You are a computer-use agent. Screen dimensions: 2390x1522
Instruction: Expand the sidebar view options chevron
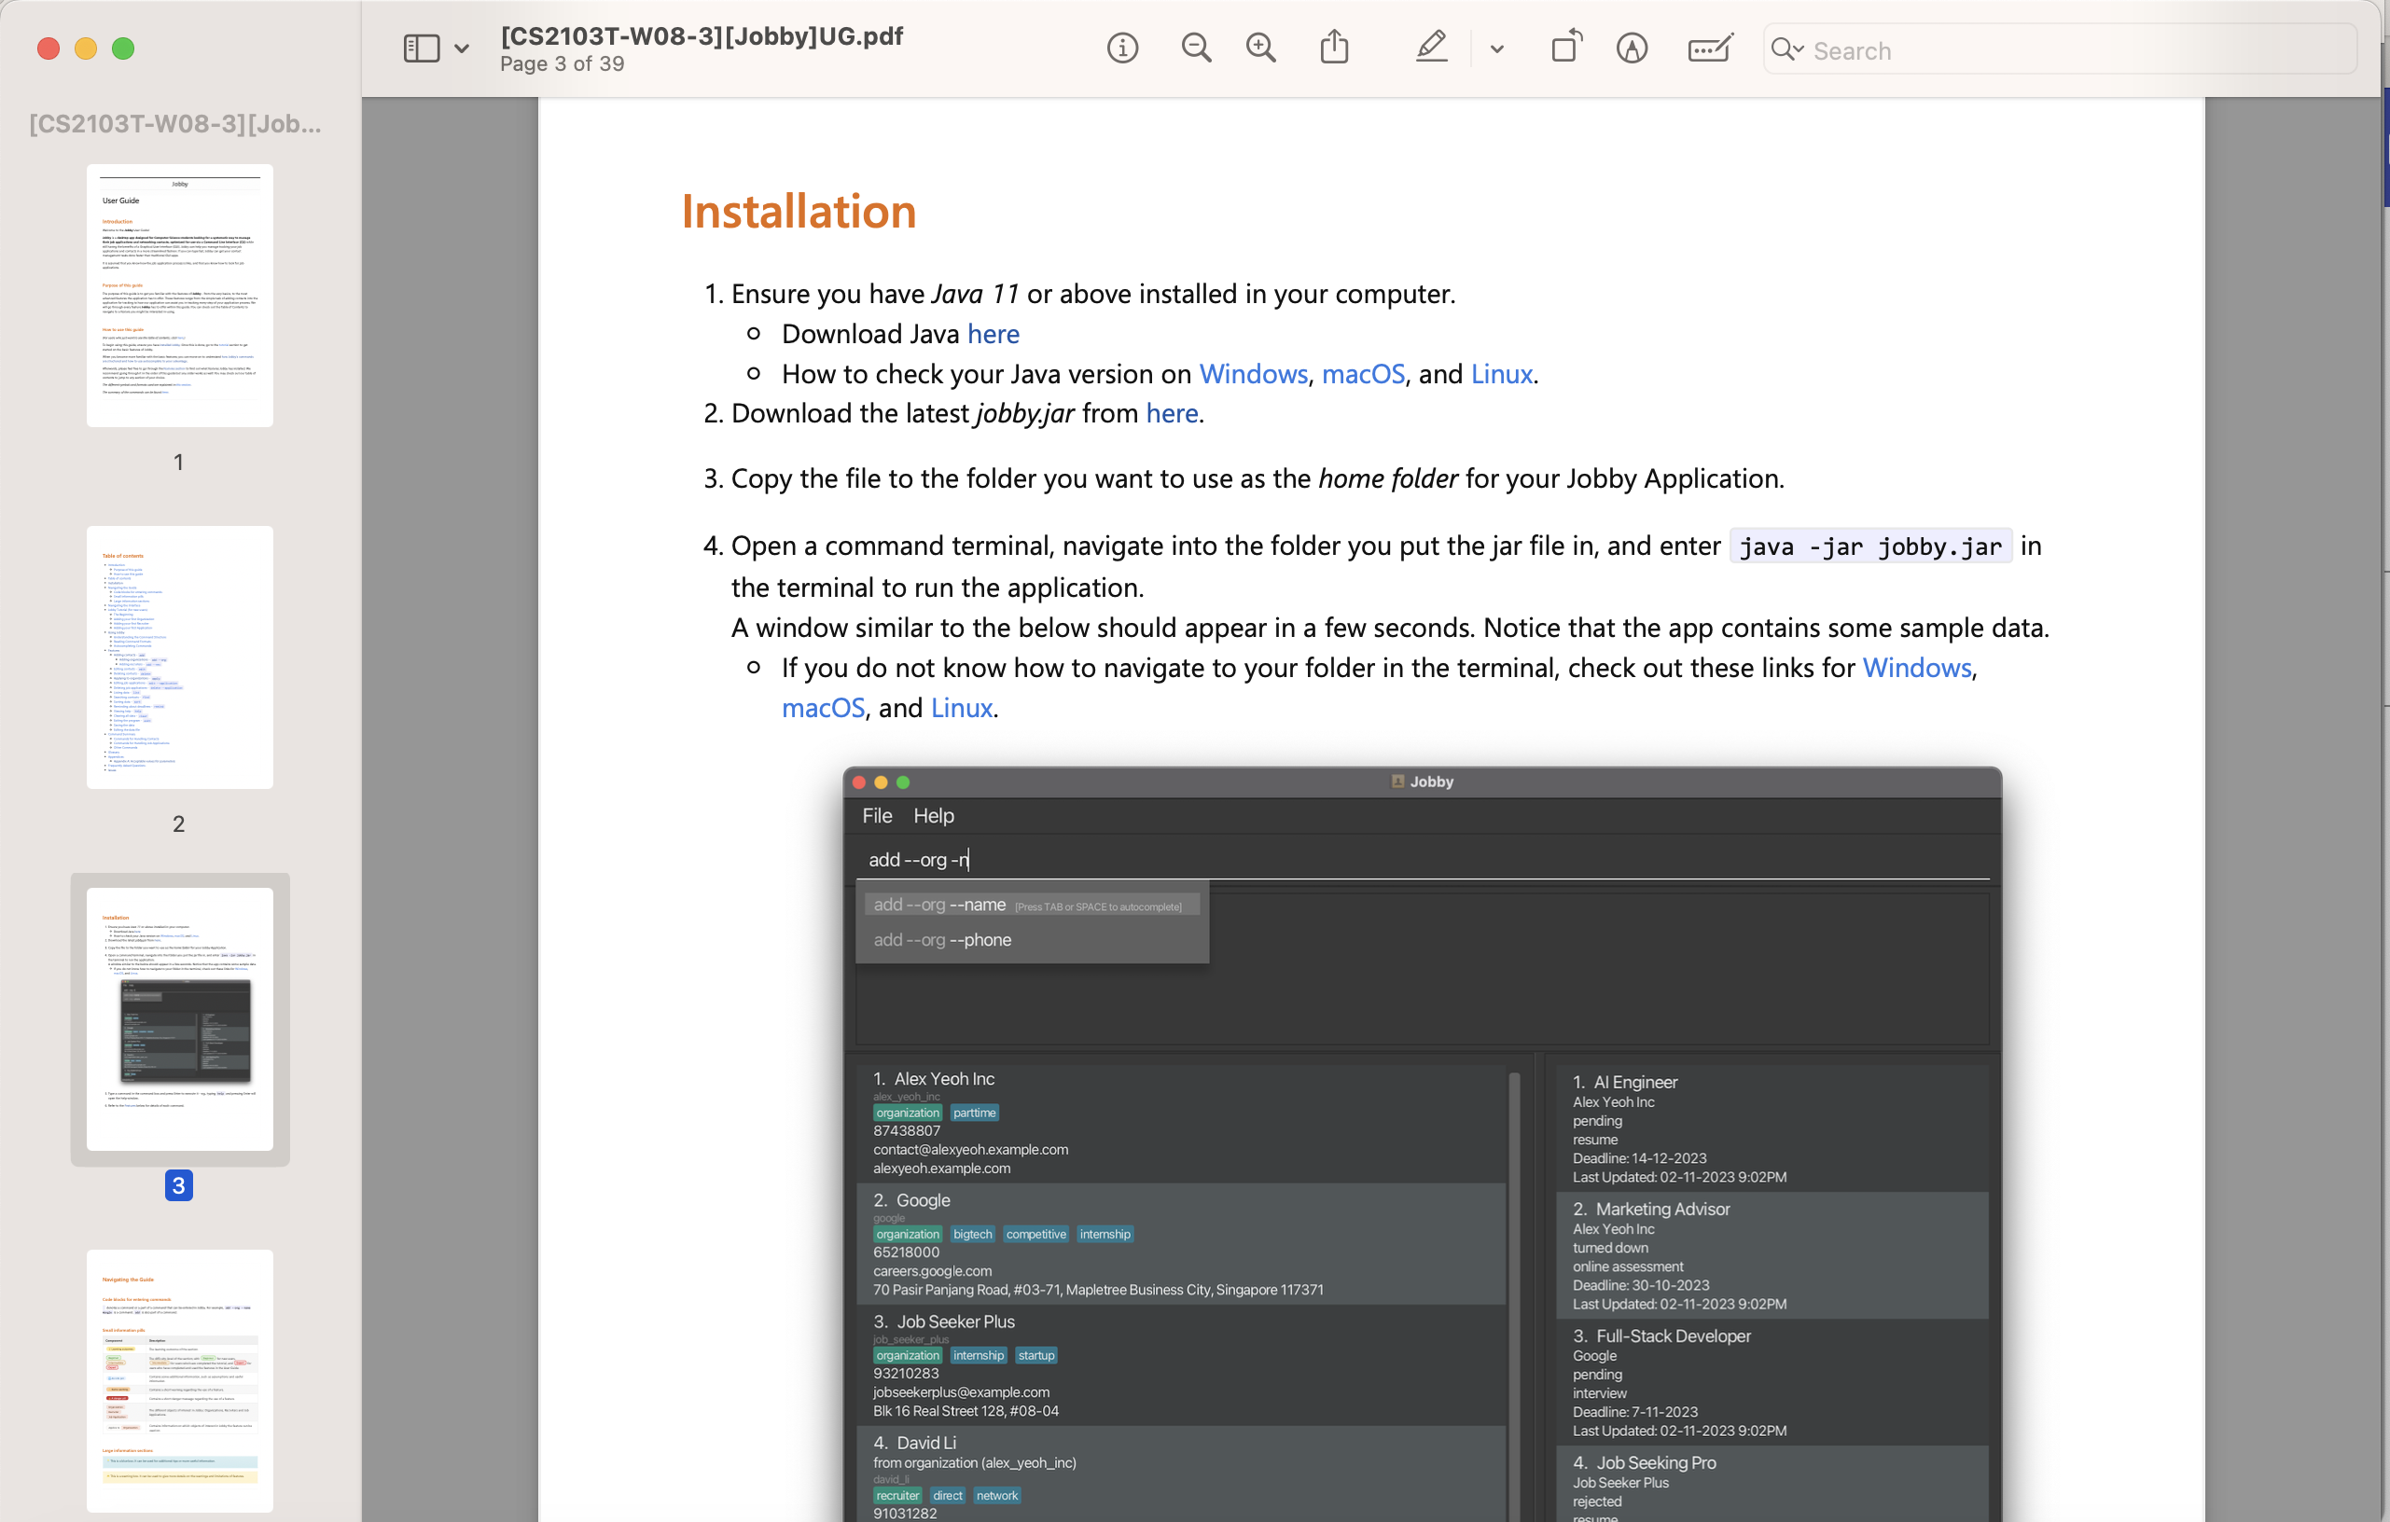462,48
